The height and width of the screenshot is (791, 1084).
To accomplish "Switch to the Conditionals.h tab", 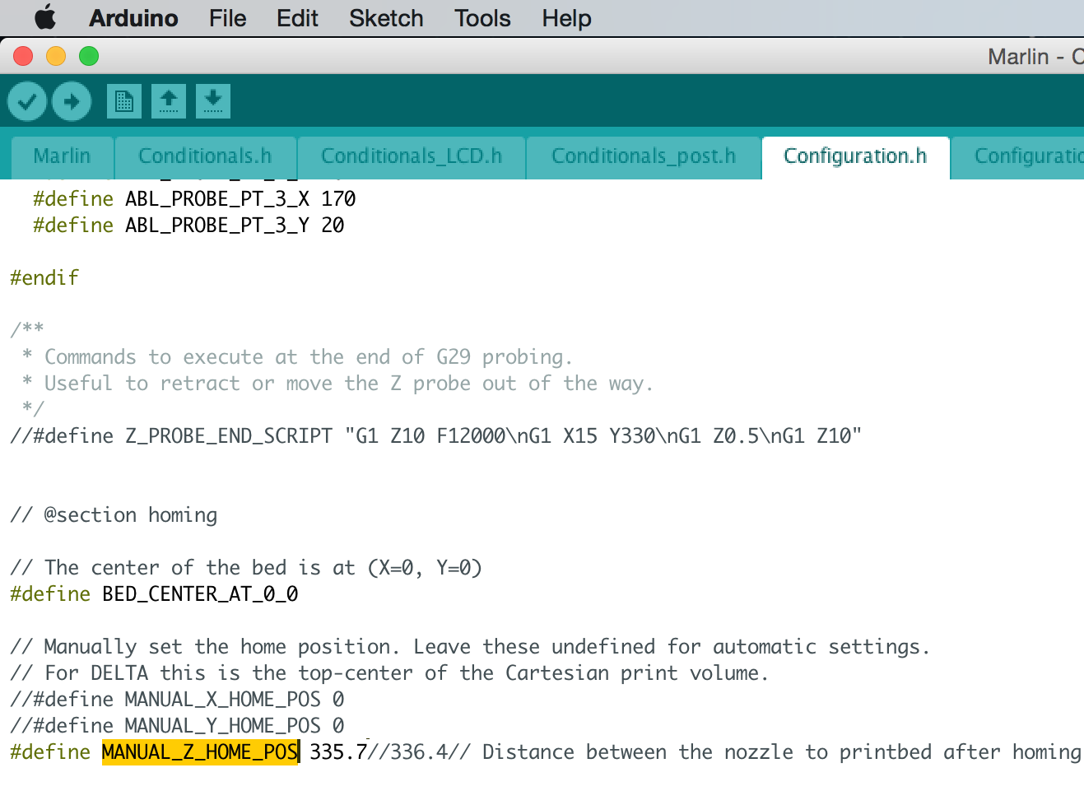I will point(205,156).
